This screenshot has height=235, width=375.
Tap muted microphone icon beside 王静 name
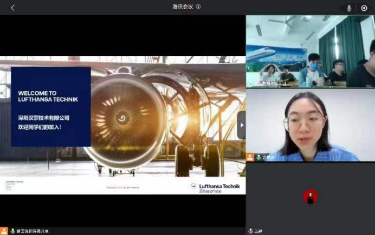coord(250,231)
